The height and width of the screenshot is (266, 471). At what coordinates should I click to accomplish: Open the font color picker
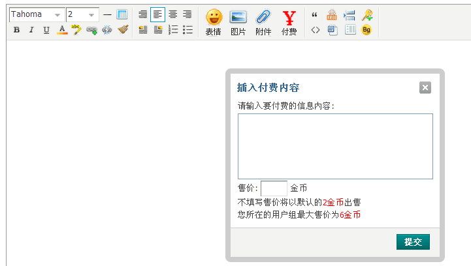62,30
